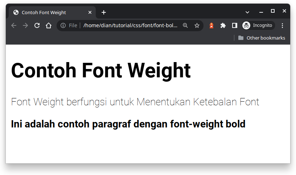Reload the current page
The width and height of the screenshot is (296, 175).
(37, 25)
